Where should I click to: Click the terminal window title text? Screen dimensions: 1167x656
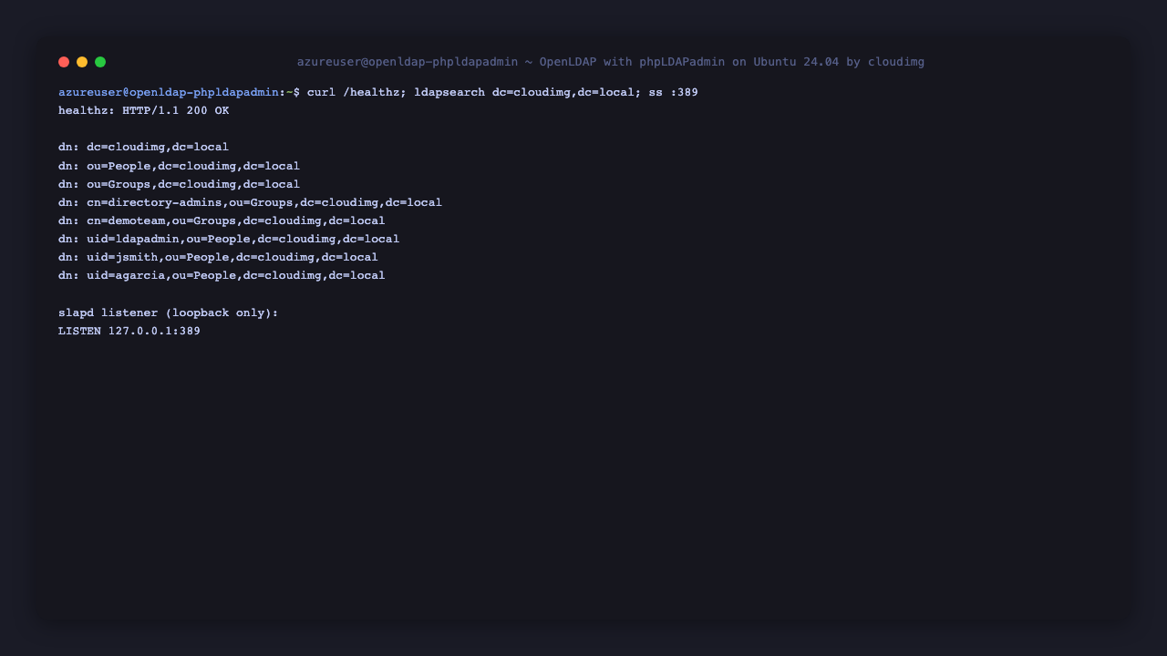point(611,62)
